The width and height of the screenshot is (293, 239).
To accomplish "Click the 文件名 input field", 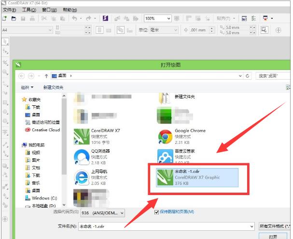I will point(165,226).
